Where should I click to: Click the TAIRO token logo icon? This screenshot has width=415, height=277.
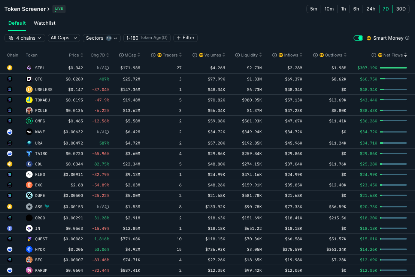pos(29,153)
